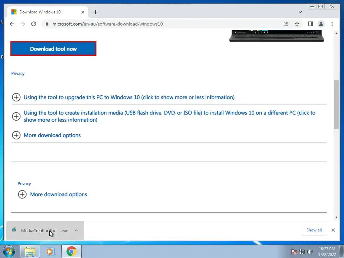Open Action Center flag tray icon
The height and width of the screenshot is (258, 344).
294,251
